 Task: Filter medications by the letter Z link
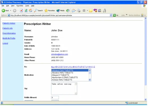click(x=95, y=67)
